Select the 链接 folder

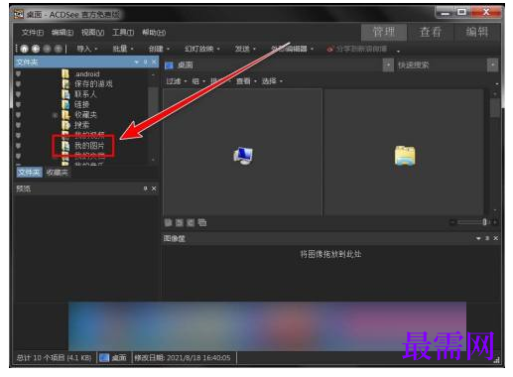[81, 104]
